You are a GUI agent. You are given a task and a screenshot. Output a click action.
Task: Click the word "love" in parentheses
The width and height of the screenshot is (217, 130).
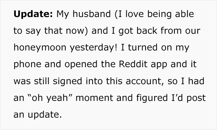(x=135, y=14)
